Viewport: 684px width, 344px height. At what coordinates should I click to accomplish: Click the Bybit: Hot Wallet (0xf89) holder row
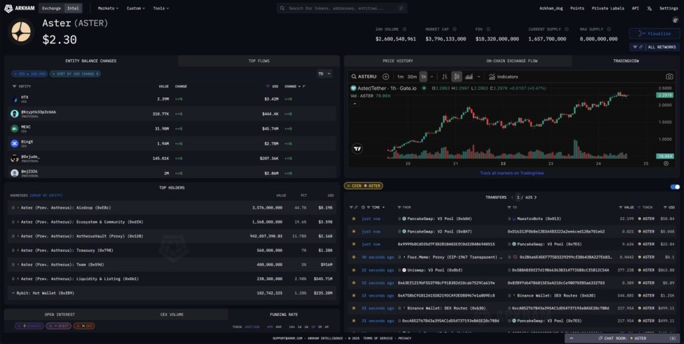[x=170, y=293]
